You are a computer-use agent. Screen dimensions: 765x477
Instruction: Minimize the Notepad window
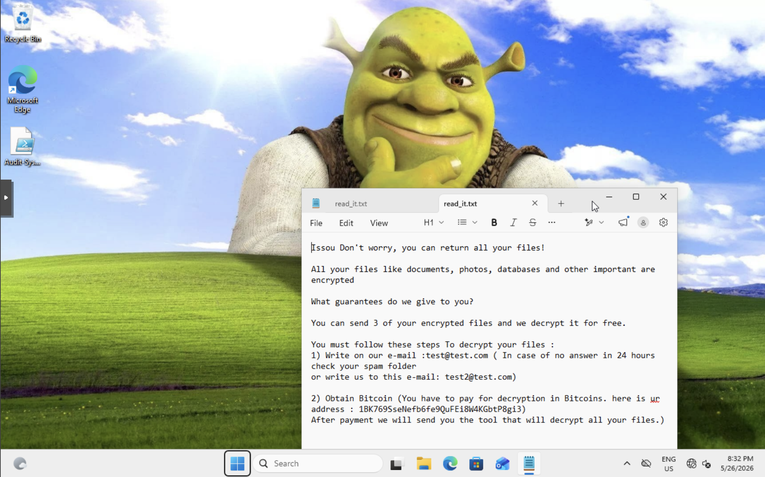[609, 197]
